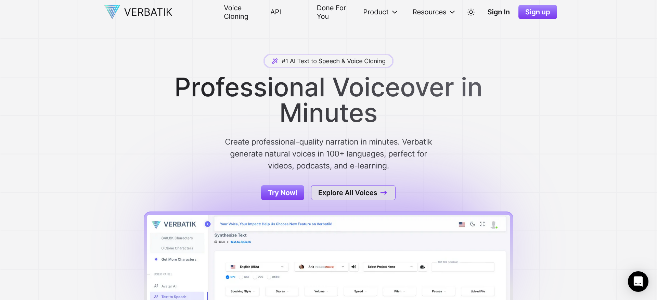Open the Speaking Style dropdown

pos(243,291)
